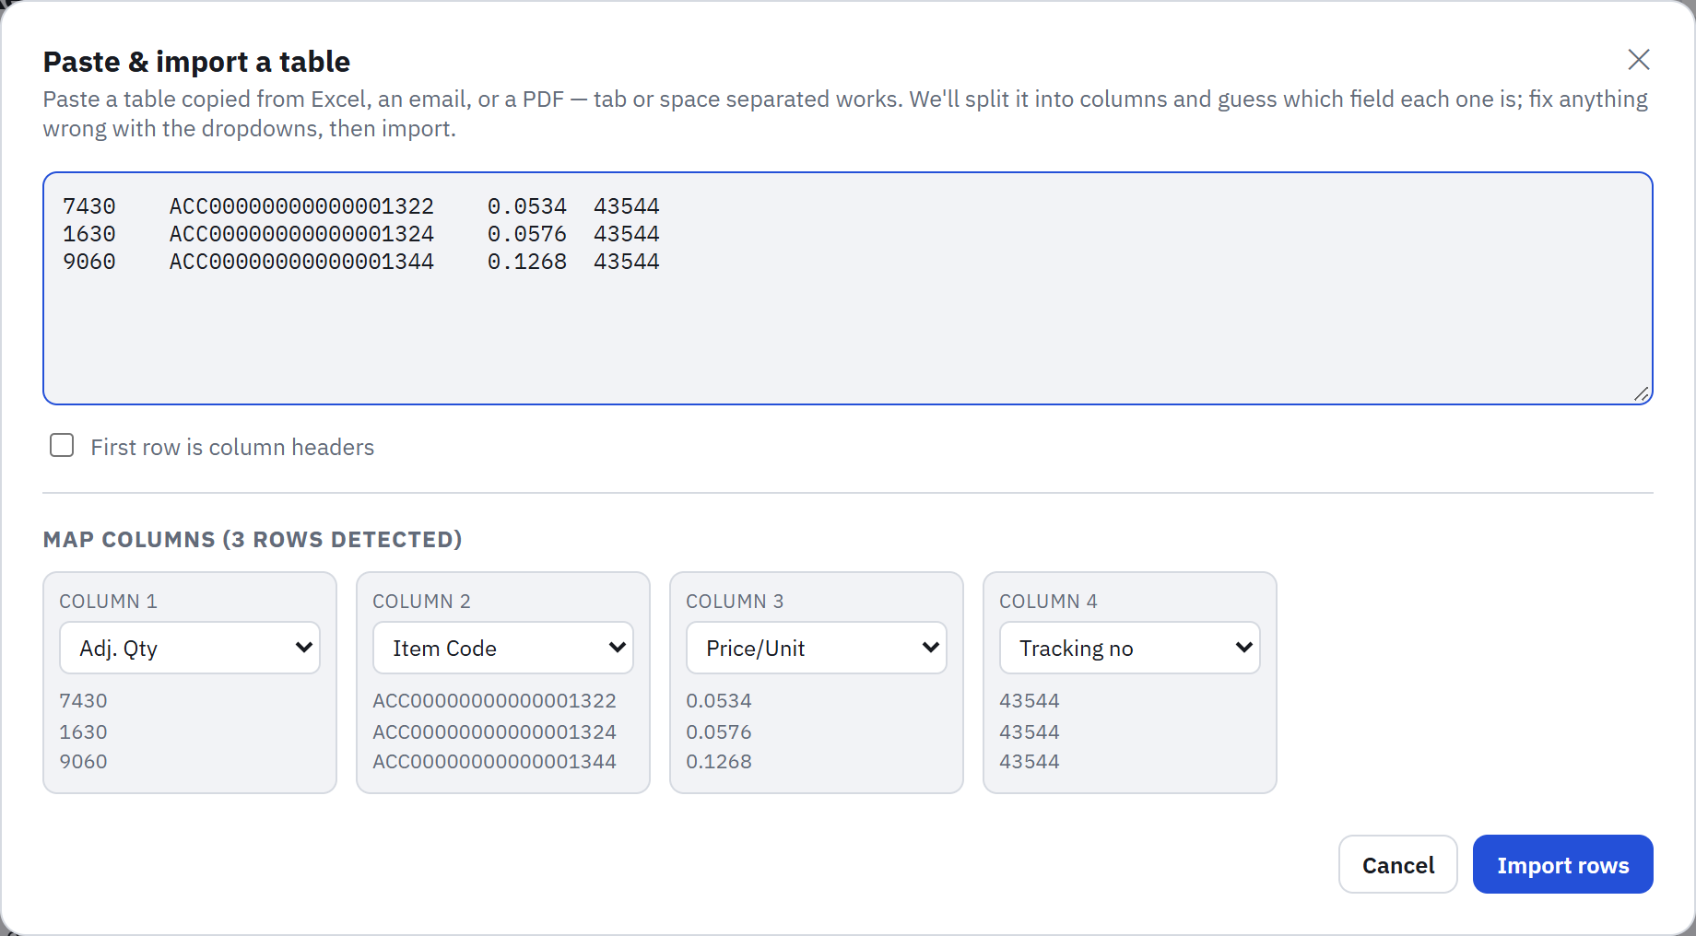This screenshot has height=936, width=1696.
Task: Click preview value 0.0534 in Column 3
Action: tap(719, 701)
